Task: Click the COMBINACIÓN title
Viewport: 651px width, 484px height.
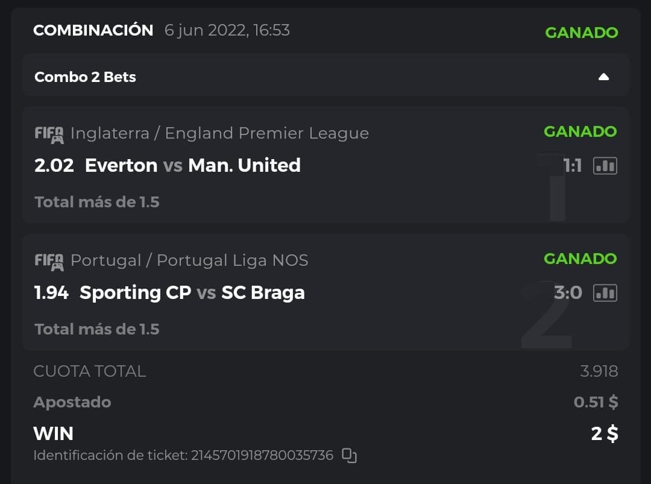Action: [x=93, y=30]
